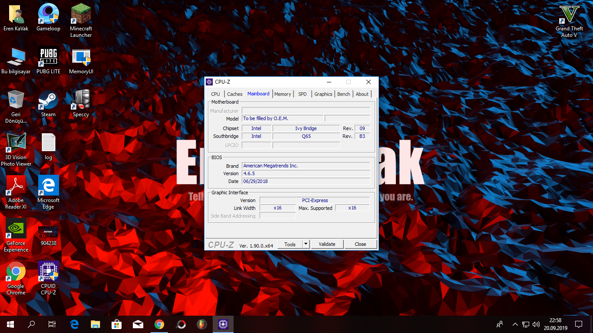Open the Bench tab

(x=343, y=94)
